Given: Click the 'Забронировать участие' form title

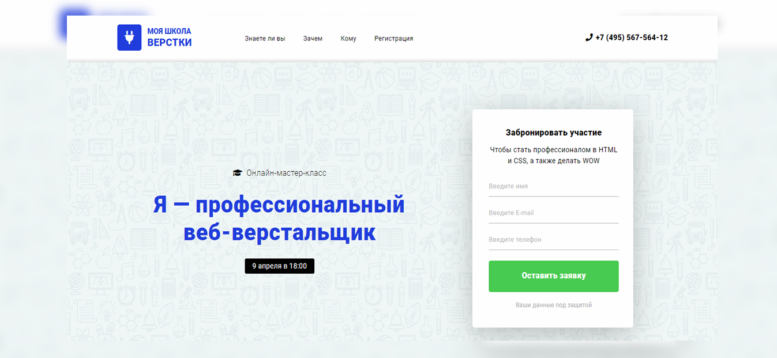Looking at the screenshot, I should pyautogui.click(x=554, y=133).
